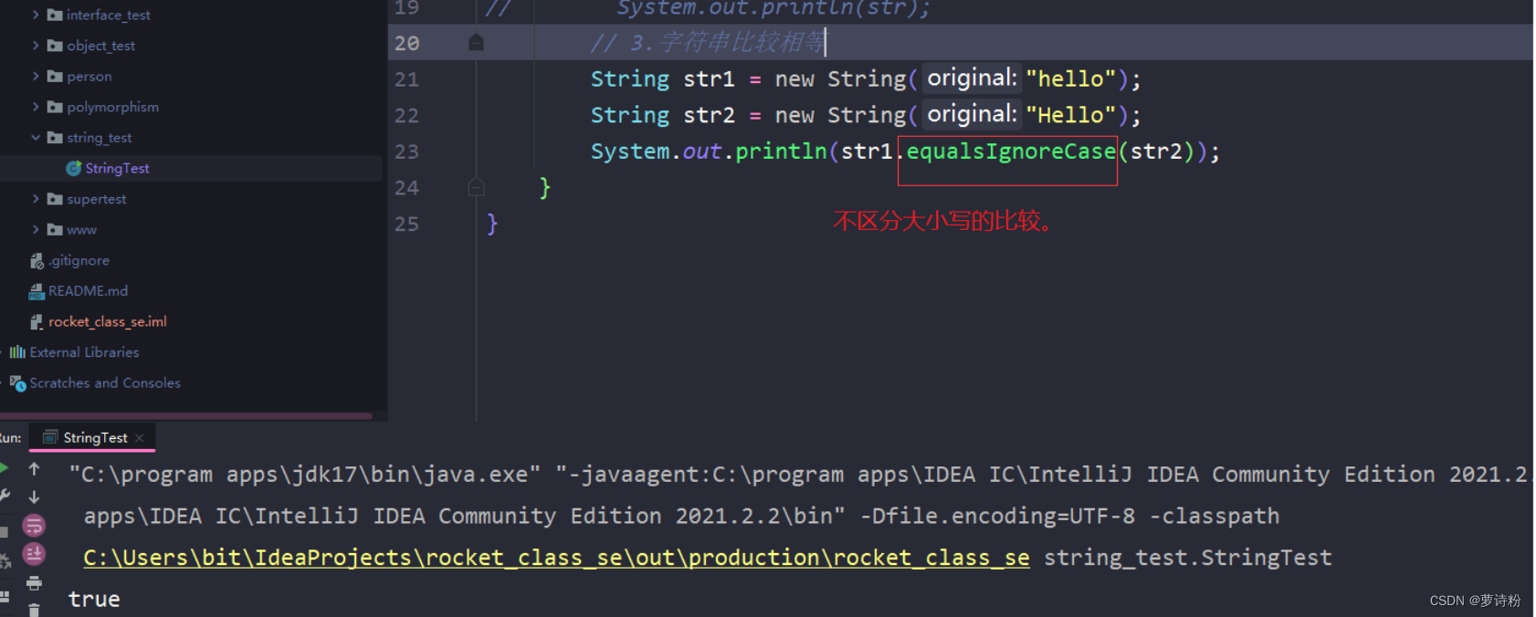This screenshot has width=1536, height=617.
Task: Toggle Scroll to End in console
Action: coord(34,554)
